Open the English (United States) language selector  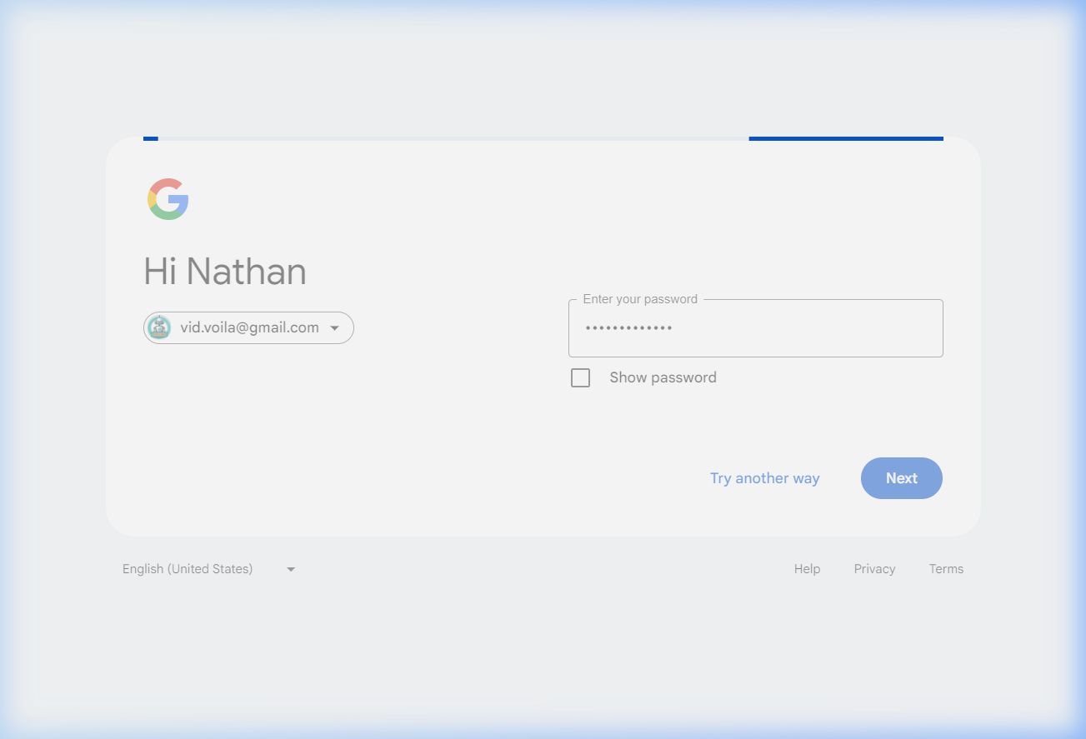188,569
